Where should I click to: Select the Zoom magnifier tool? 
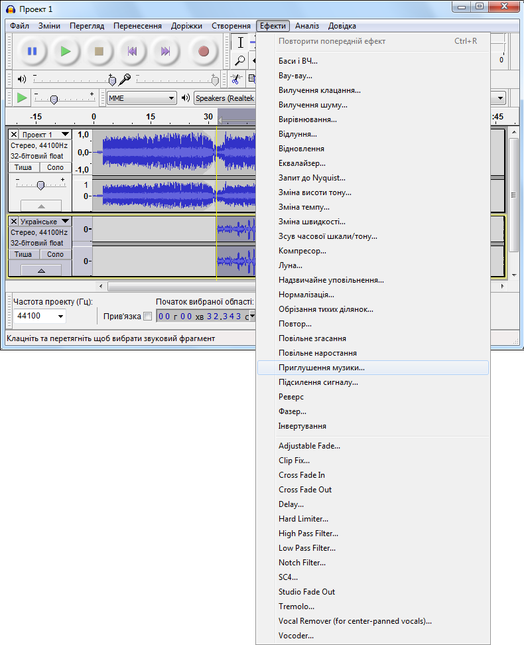[x=240, y=60]
